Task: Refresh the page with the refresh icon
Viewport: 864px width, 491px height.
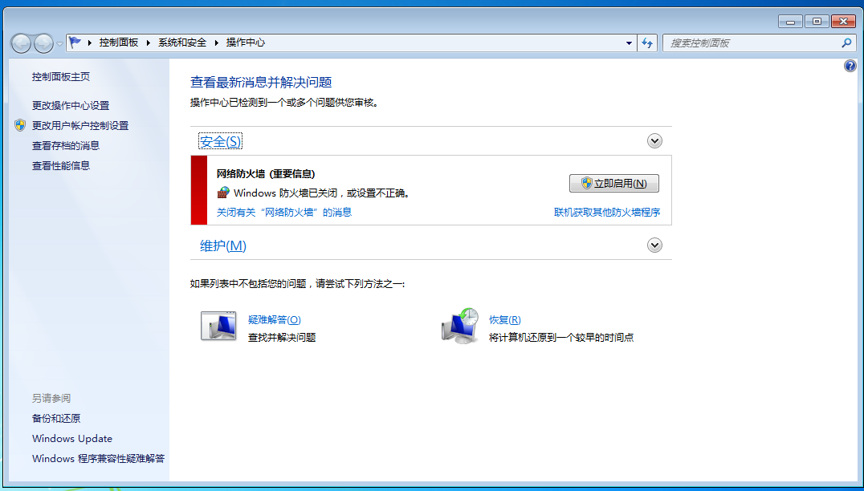Action: tap(647, 43)
